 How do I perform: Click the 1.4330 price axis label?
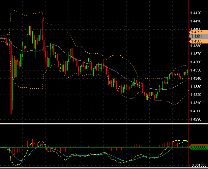point(196,87)
